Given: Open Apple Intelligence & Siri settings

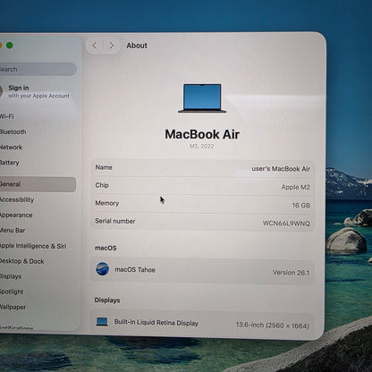Looking at the screenshot, I should pos(33,246).
